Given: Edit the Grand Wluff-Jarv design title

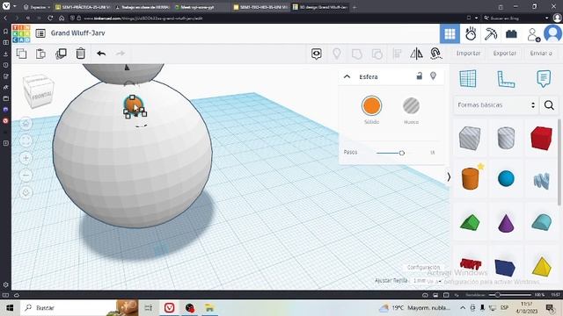Looking at the screenshot, I should pyautogui.click(x=78, y=33).
